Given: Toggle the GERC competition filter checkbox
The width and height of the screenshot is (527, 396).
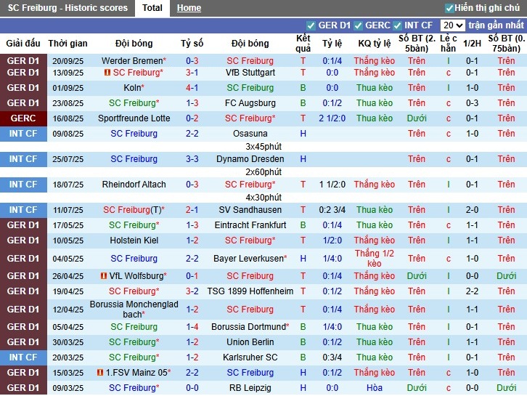Looking at the screenshot, I should pos(358,25).
